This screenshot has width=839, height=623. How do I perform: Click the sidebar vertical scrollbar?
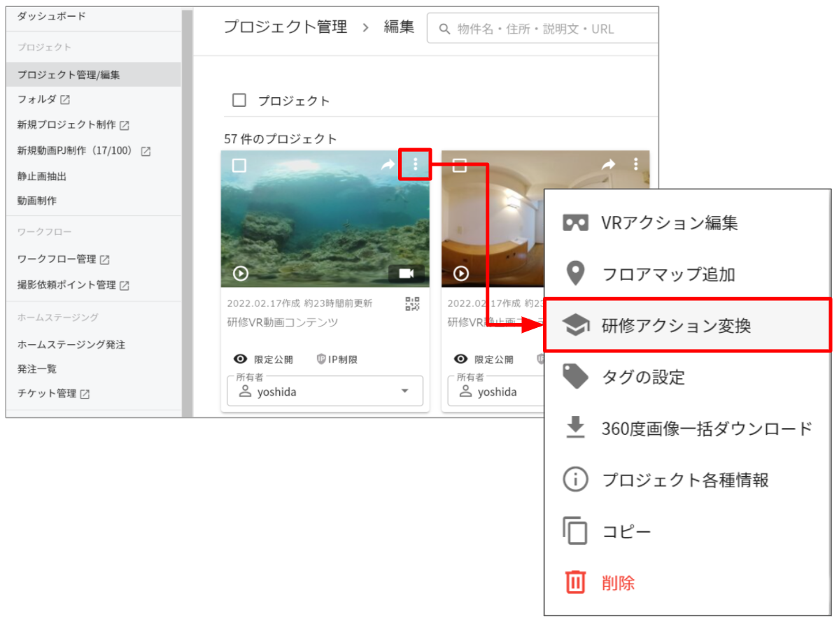tap(188, 213)
